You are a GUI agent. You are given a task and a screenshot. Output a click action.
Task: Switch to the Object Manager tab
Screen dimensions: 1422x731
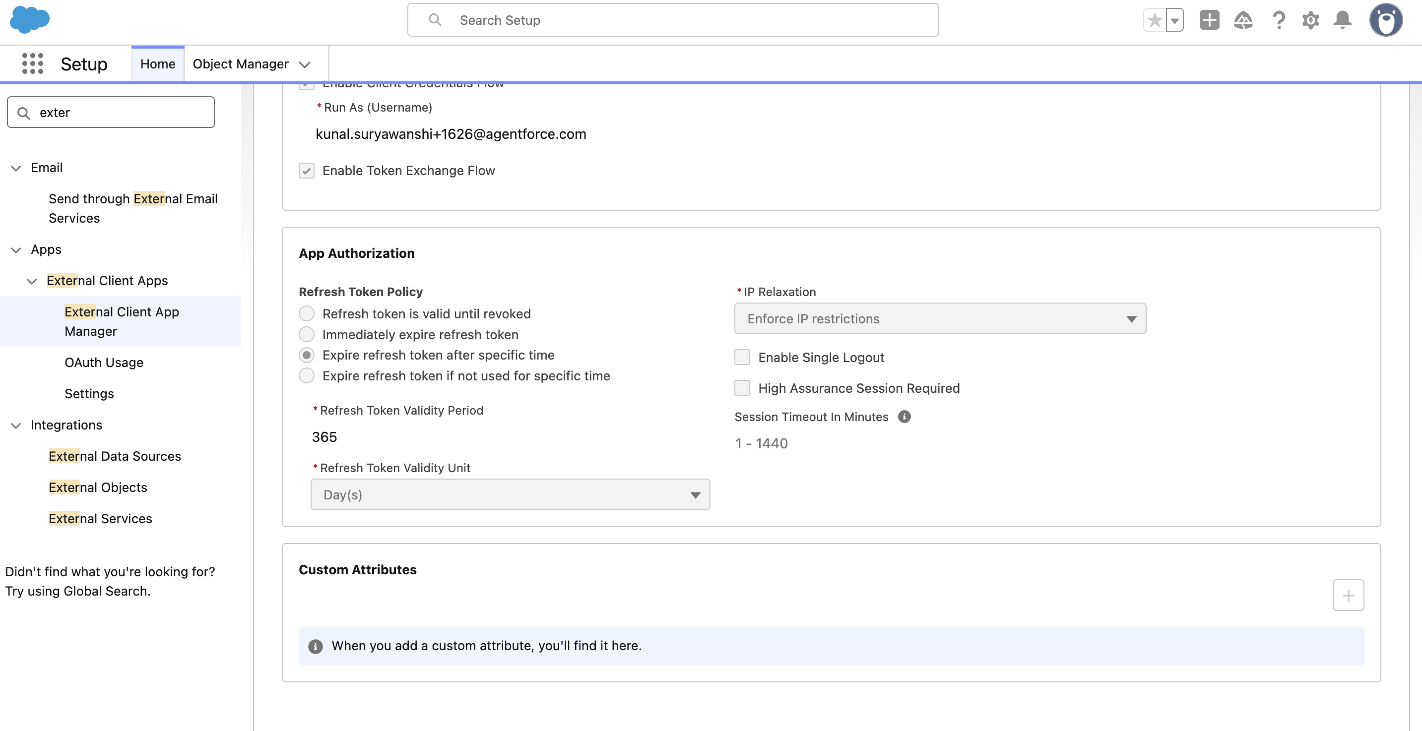point(241,64)
